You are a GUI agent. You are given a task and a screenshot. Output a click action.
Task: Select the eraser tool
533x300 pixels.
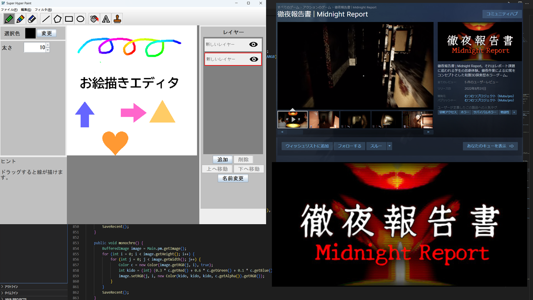32,19
